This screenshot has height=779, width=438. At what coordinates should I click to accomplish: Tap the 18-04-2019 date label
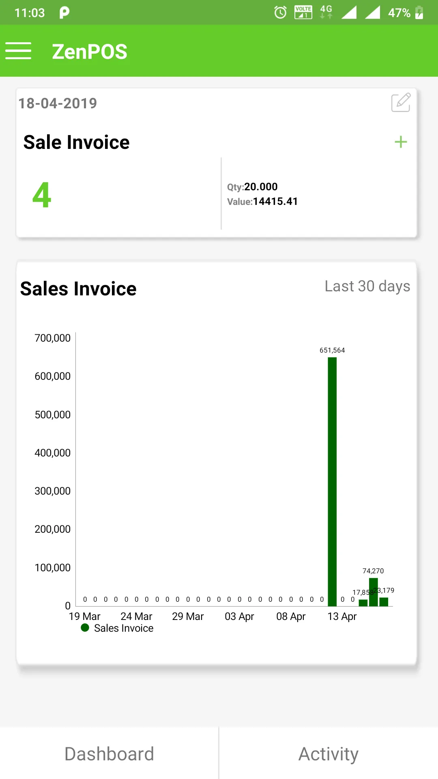(58, 103)
